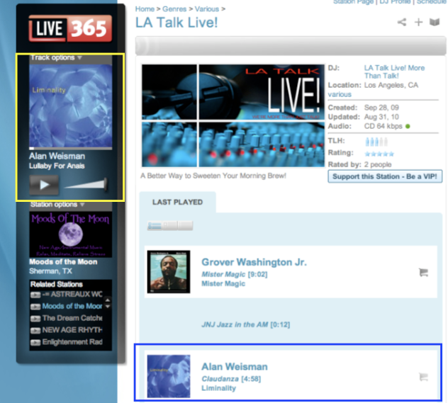This screenshot has height=403, width=448.
Task: Click the Mister Magic album cover thumbnail
Action: [x=168, y=271]
